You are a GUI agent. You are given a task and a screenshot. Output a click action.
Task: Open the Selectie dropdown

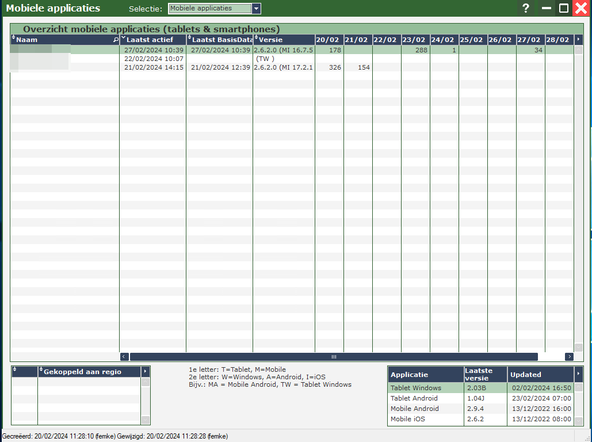pos(257,9)
